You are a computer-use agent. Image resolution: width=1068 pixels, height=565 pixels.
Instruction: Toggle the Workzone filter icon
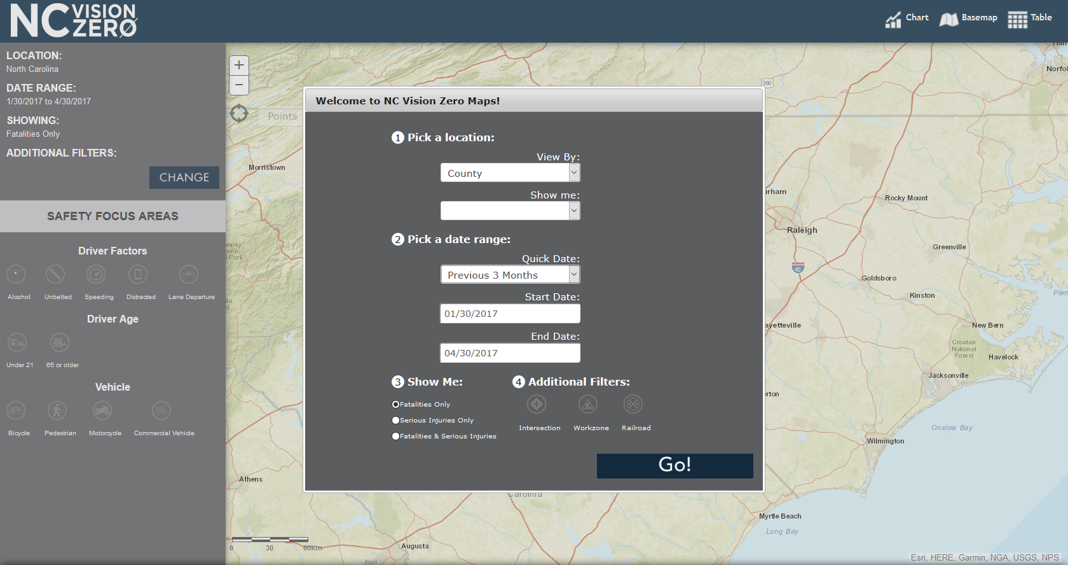pos(588,404)
